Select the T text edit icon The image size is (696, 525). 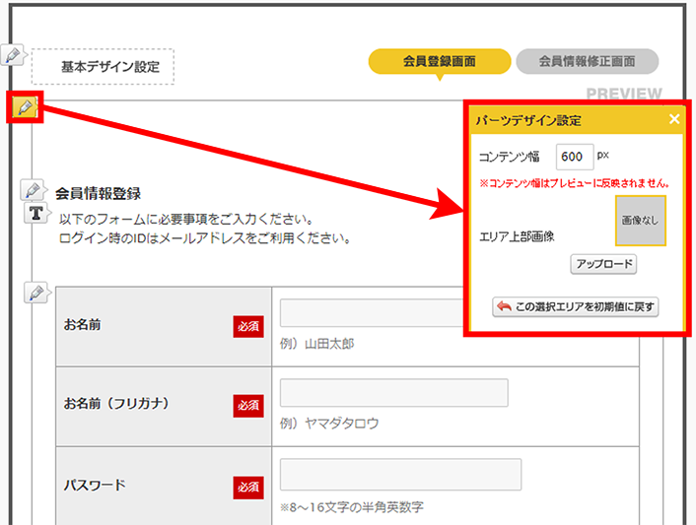pos(35,213)
